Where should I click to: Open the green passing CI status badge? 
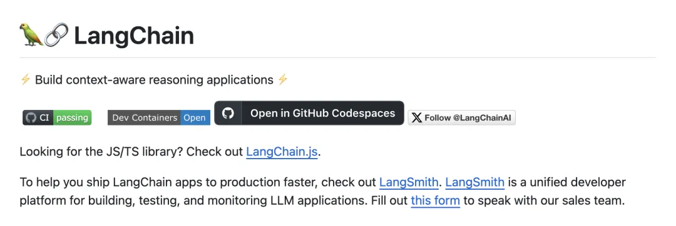[x=73, y=118]
